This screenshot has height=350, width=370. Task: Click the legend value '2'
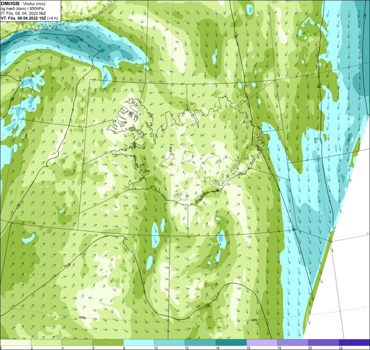click(x=31, y=348)
